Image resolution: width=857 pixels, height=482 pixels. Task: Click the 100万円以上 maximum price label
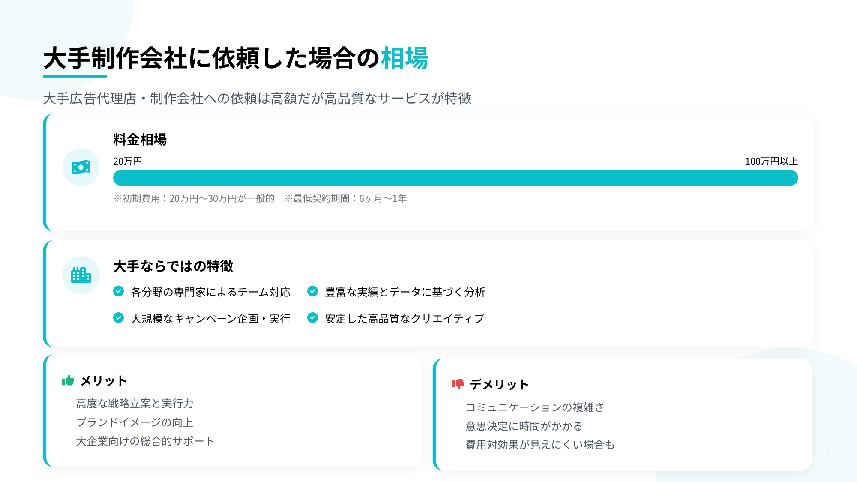pyautogui.click(x=771, y=162)
